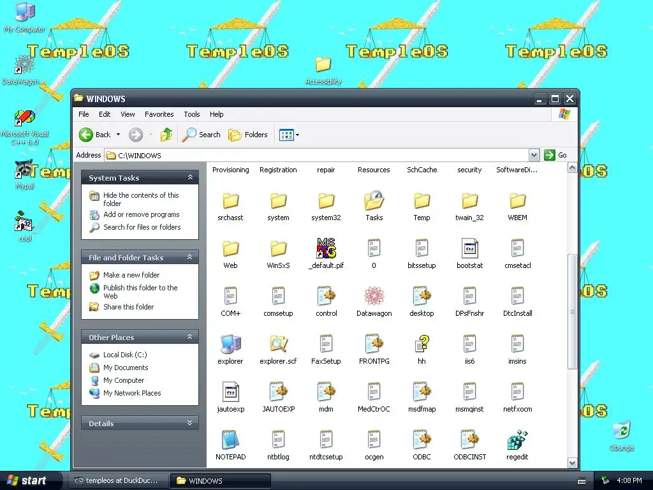Screen dimensions: 653x490
Task: Open the Edit menu
Action: (x=105, y=114)
